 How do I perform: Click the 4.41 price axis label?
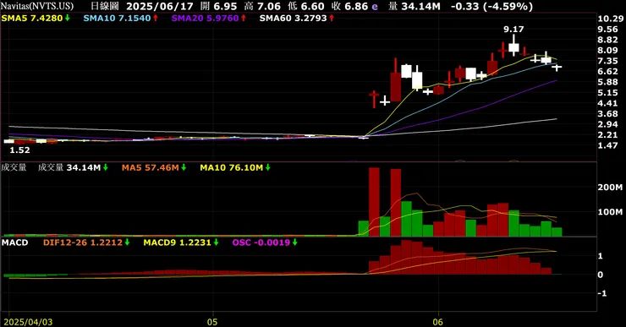tap(608, 103)
